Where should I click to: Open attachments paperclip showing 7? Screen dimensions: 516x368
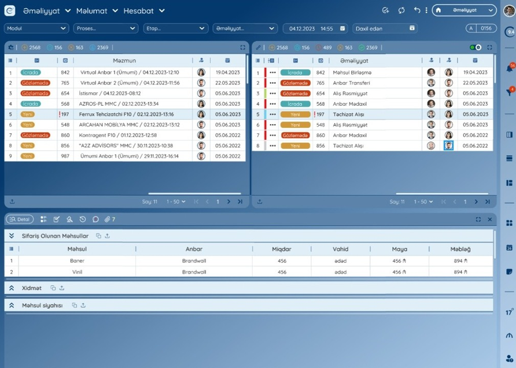coord(110,220)
